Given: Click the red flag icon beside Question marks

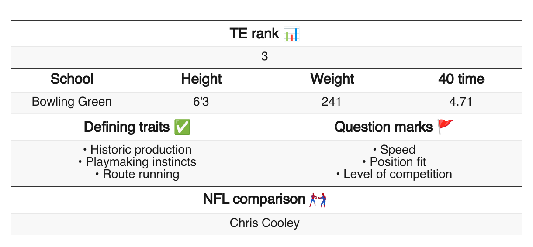Looking at the screenshot, I should [446, 127].
